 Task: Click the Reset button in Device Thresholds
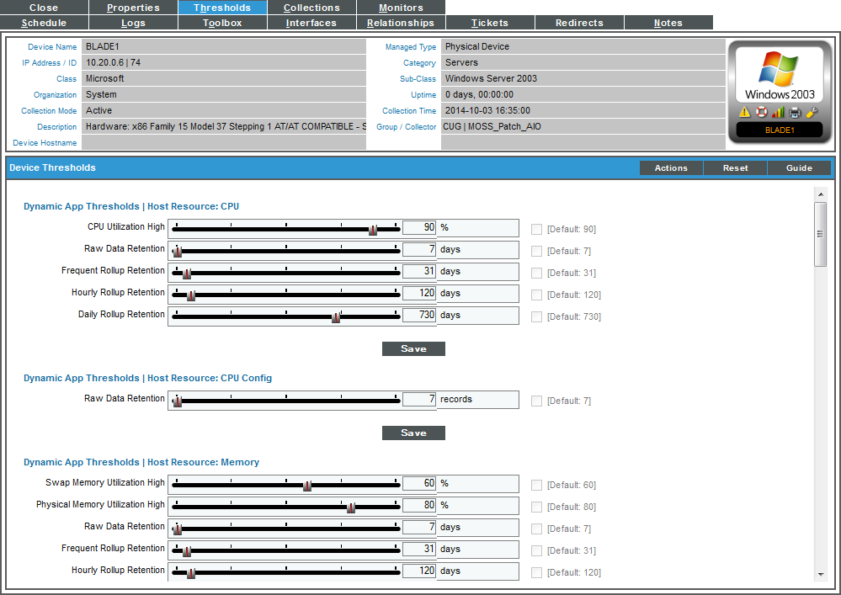(x=734, y=167)
